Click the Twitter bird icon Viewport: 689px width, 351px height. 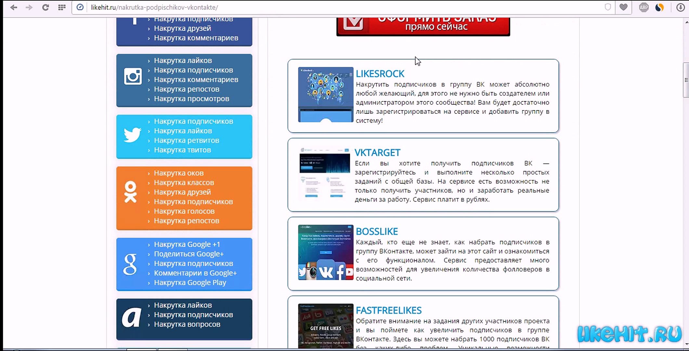coord(132,135)
